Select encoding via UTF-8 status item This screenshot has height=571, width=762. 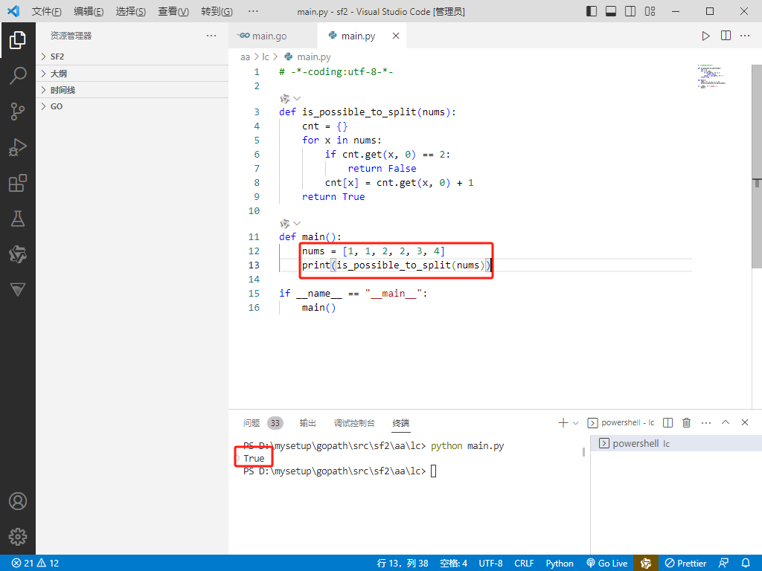[x=491, y=564]
